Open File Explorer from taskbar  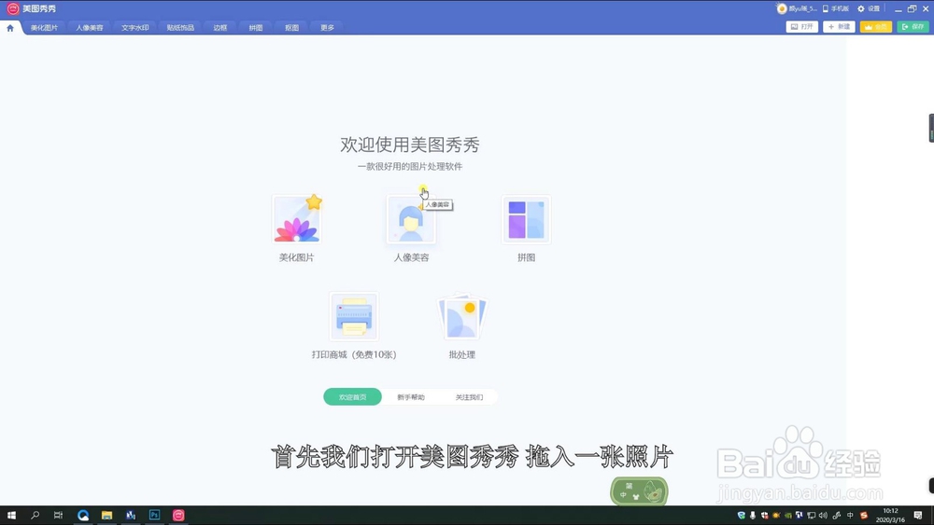[106, 515]
